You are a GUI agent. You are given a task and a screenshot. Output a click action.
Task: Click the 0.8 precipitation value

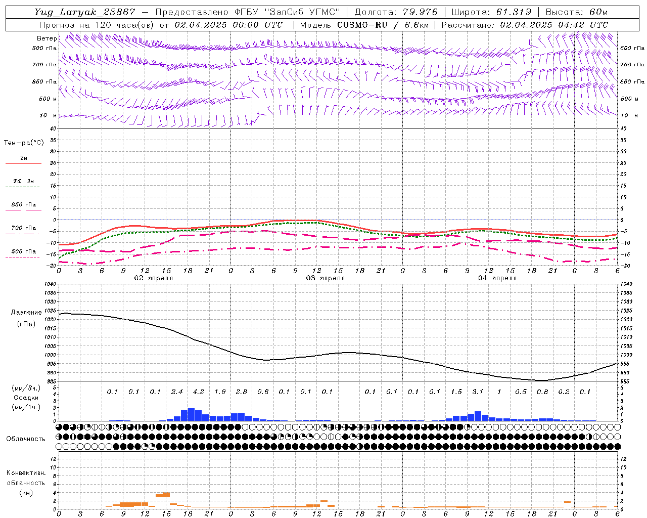[x=542, y=392]
